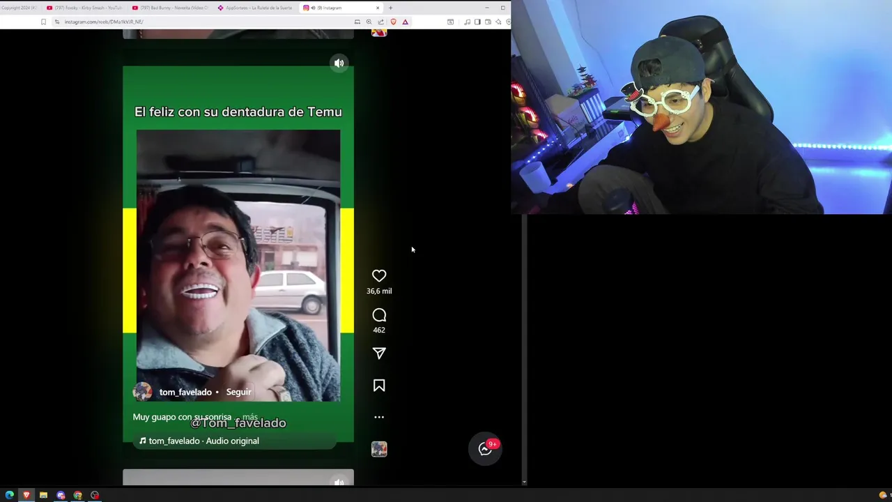This screenshot has height=502, width=892.
Task: Mute the current reel's sound
Action: tap(339, 63)
